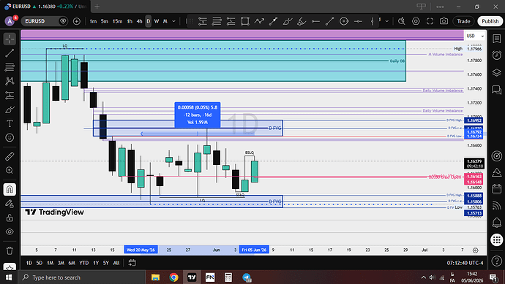Switch to the 5m timeframe
The image size is (505, 284).
tap(105, 21)
